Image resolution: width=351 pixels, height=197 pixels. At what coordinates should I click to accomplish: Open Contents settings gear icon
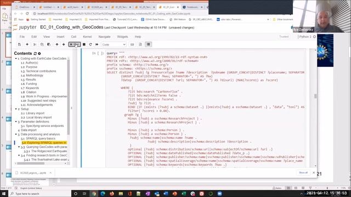pyautogui.click(x=39, y=54)
